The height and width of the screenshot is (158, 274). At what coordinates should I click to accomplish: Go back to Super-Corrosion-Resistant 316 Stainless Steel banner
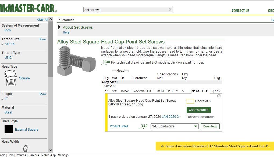tap(215, 146)
